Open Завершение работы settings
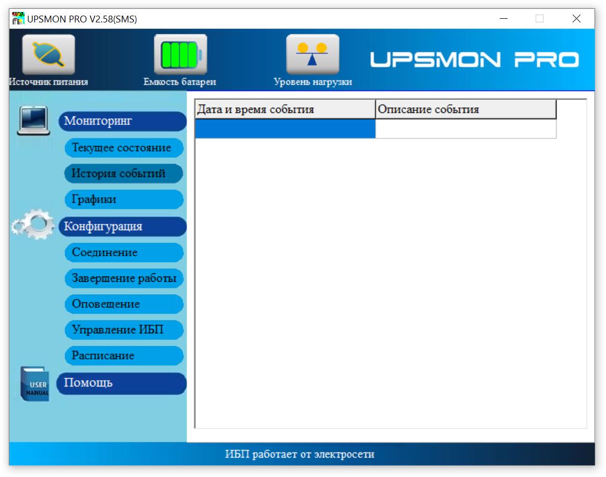The height and width of the screenshot is (477, 606). point(123,278)
